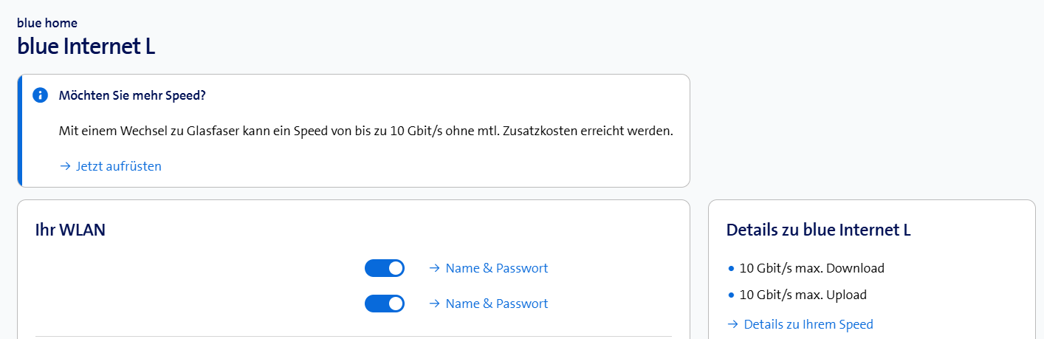Click the blue home label at top

click(47, 23)
